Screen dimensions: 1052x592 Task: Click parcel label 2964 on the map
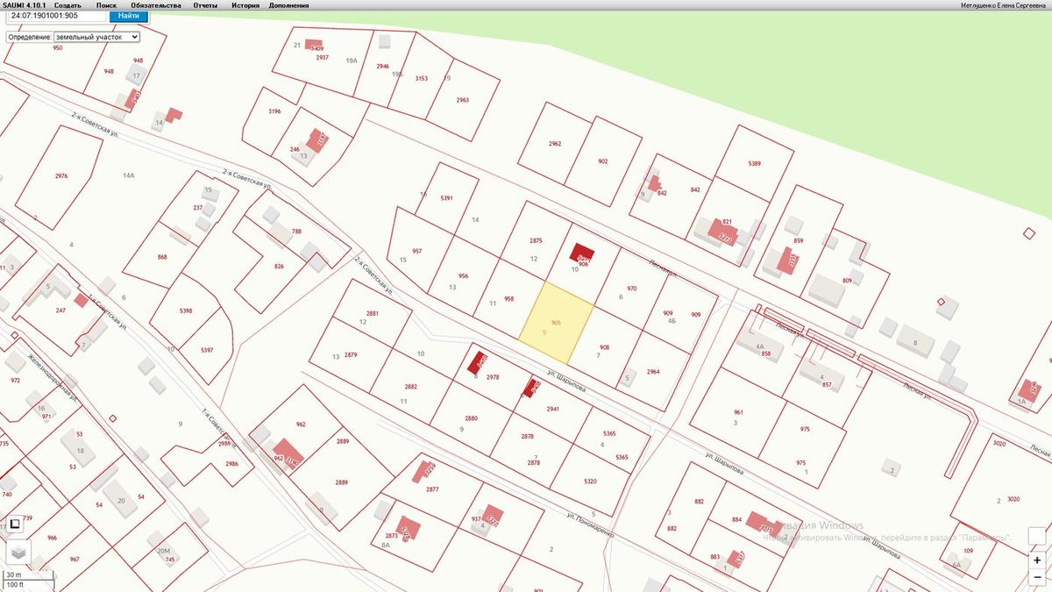click(x=653, y=372)
